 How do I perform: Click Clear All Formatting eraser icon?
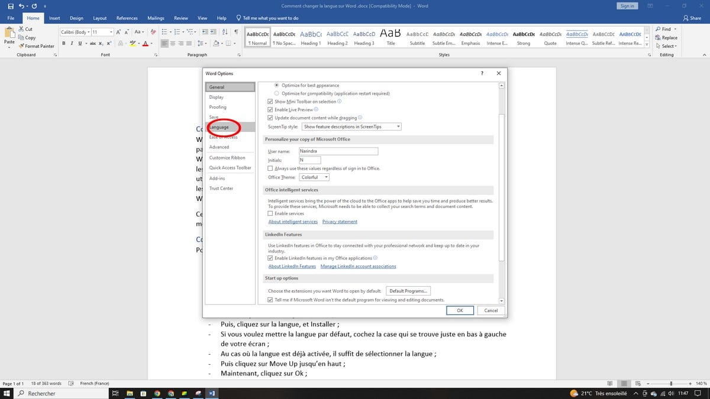(x=154, y=32)
